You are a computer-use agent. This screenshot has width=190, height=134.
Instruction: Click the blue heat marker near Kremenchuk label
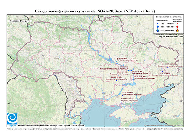click(117, 62)
